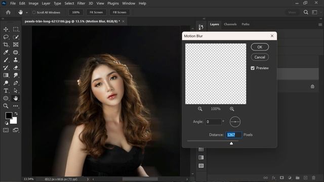Select the Path Selection tool

(16, 90)
